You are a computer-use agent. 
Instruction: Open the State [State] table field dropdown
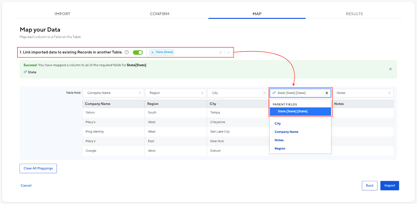point(300,93)
